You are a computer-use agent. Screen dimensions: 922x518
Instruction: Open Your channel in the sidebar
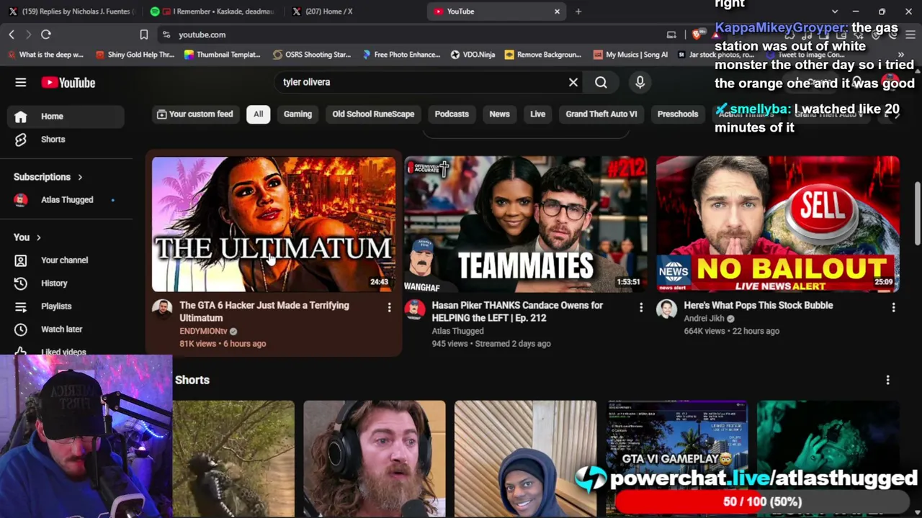pos(66,260)
